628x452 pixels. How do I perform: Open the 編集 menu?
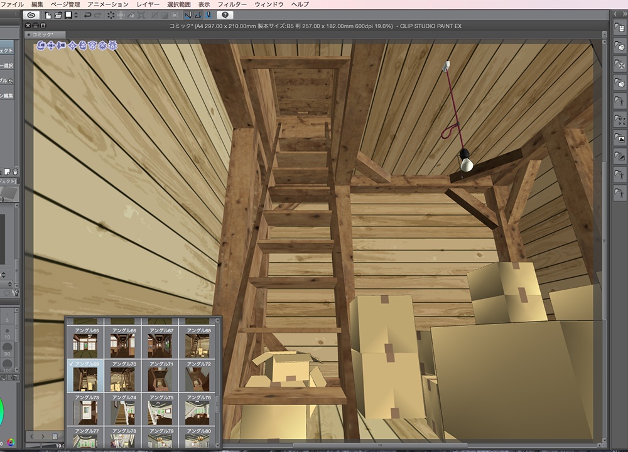[37, 4]
